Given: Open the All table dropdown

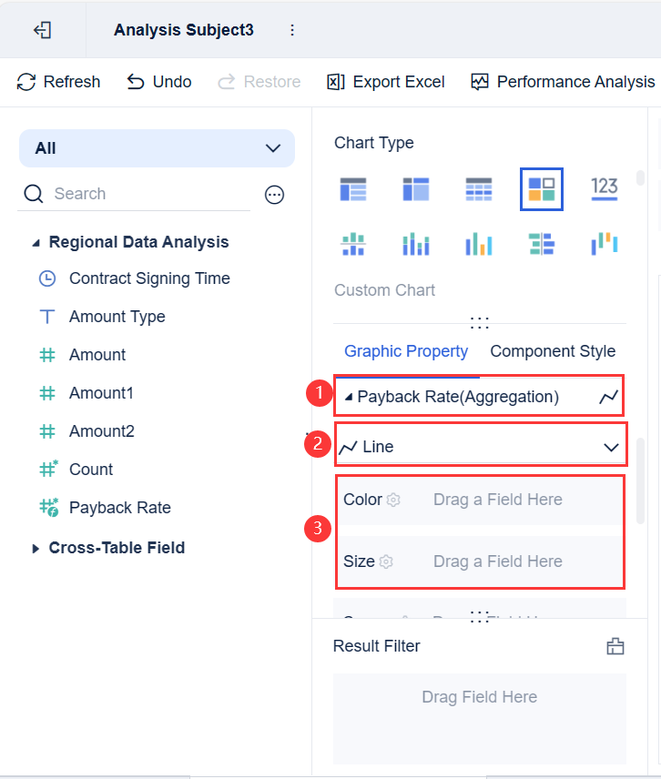Looking at the screenshot, I should [157, 148].
